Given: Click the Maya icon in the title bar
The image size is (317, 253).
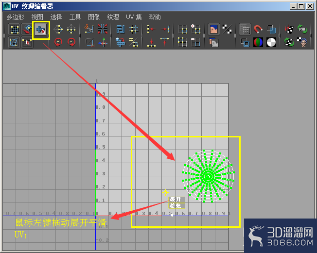Looking at the screenshot, I should 6,6.
